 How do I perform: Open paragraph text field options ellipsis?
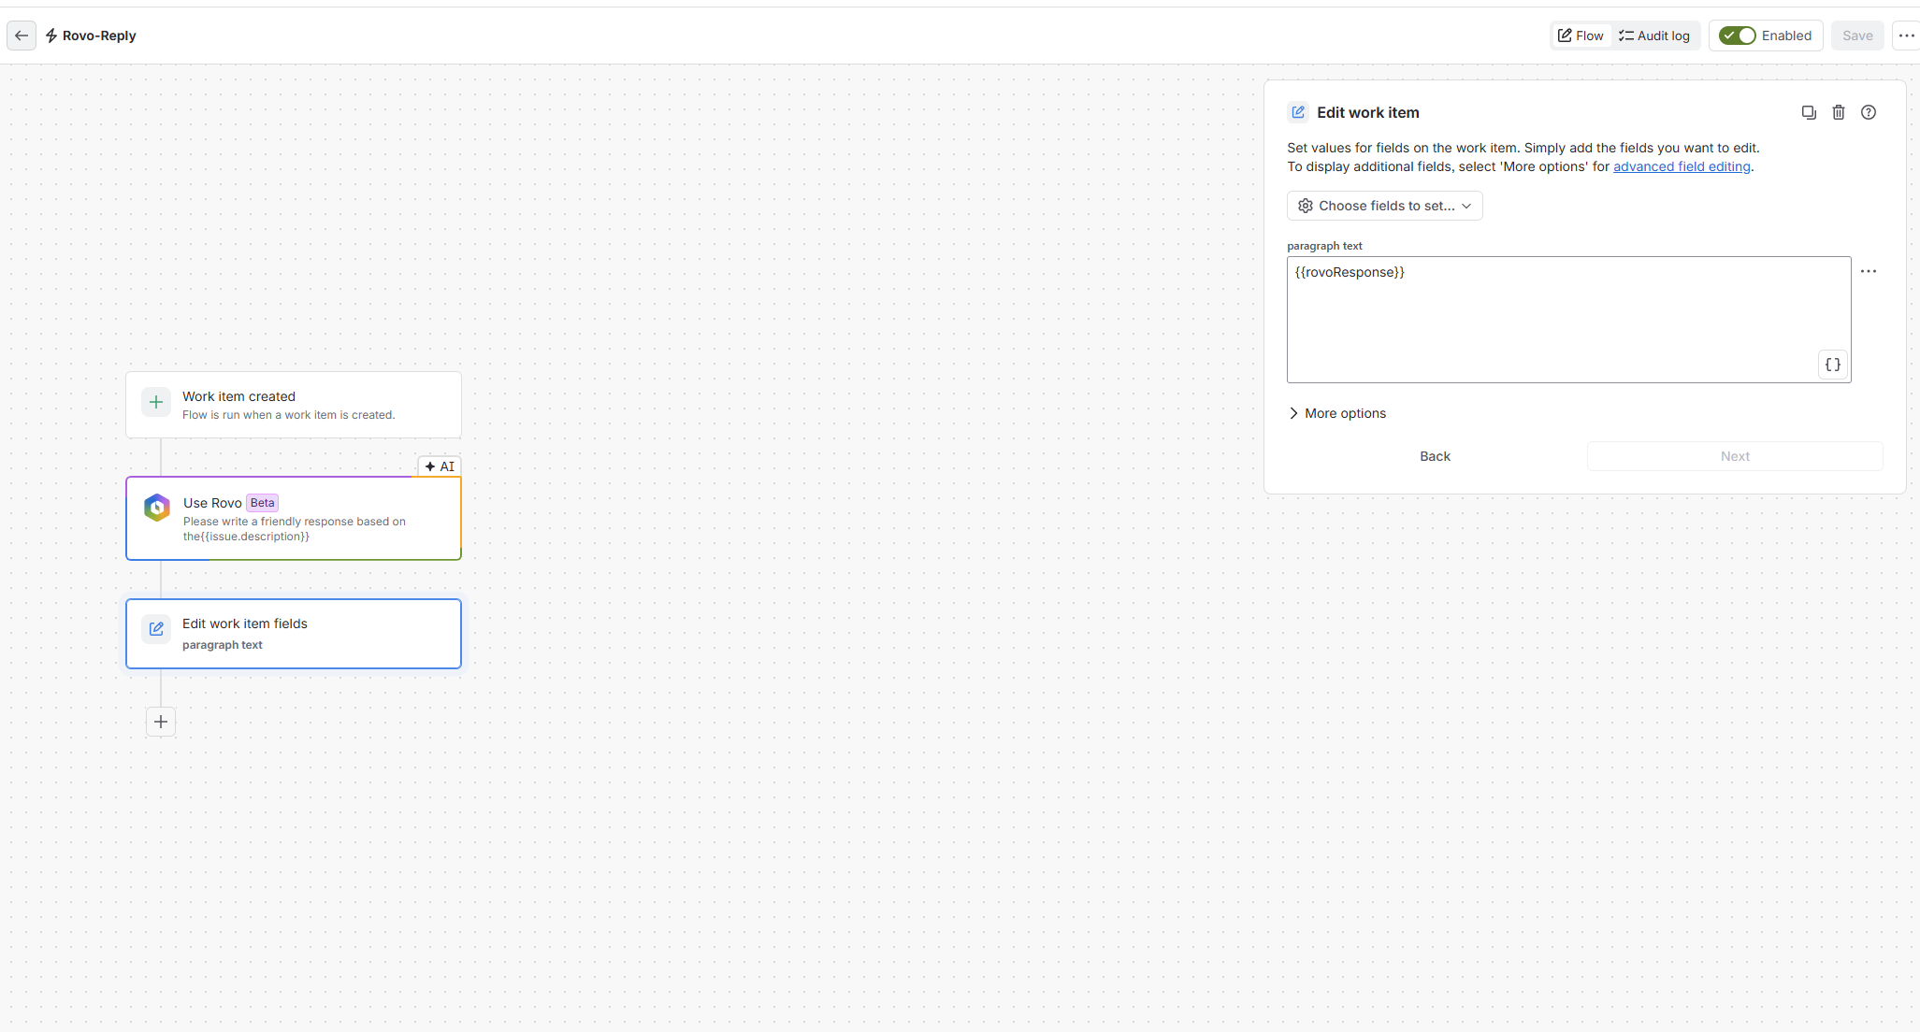coord(1869,271)
